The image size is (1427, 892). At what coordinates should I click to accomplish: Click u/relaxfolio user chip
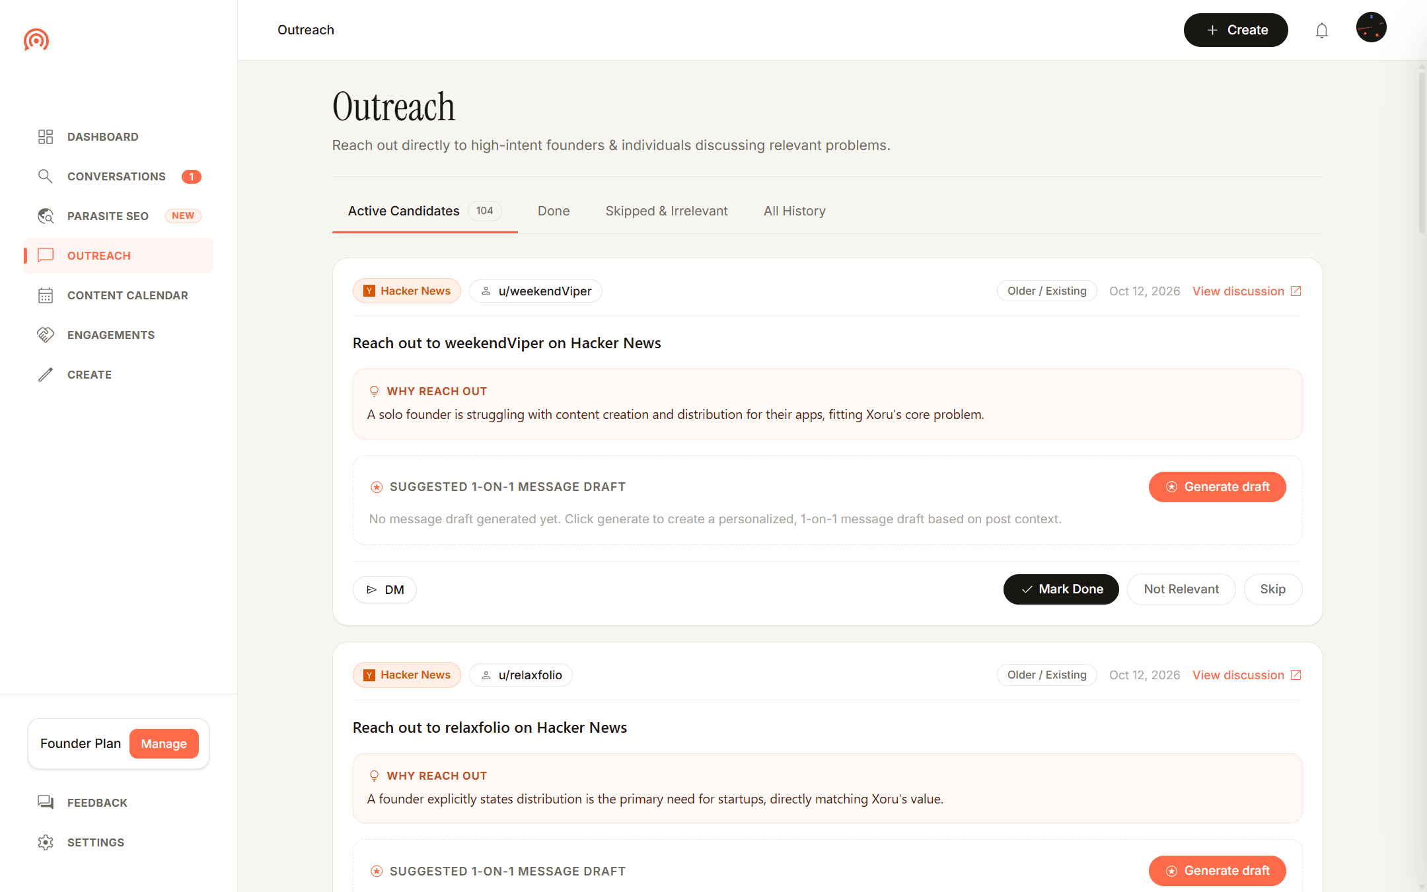521,675
